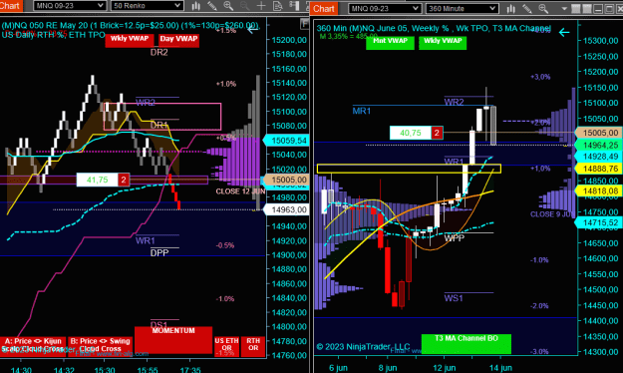Click WR1 label on Renko chart
This screenshot has height=373, width=623.
pos(145,240)
